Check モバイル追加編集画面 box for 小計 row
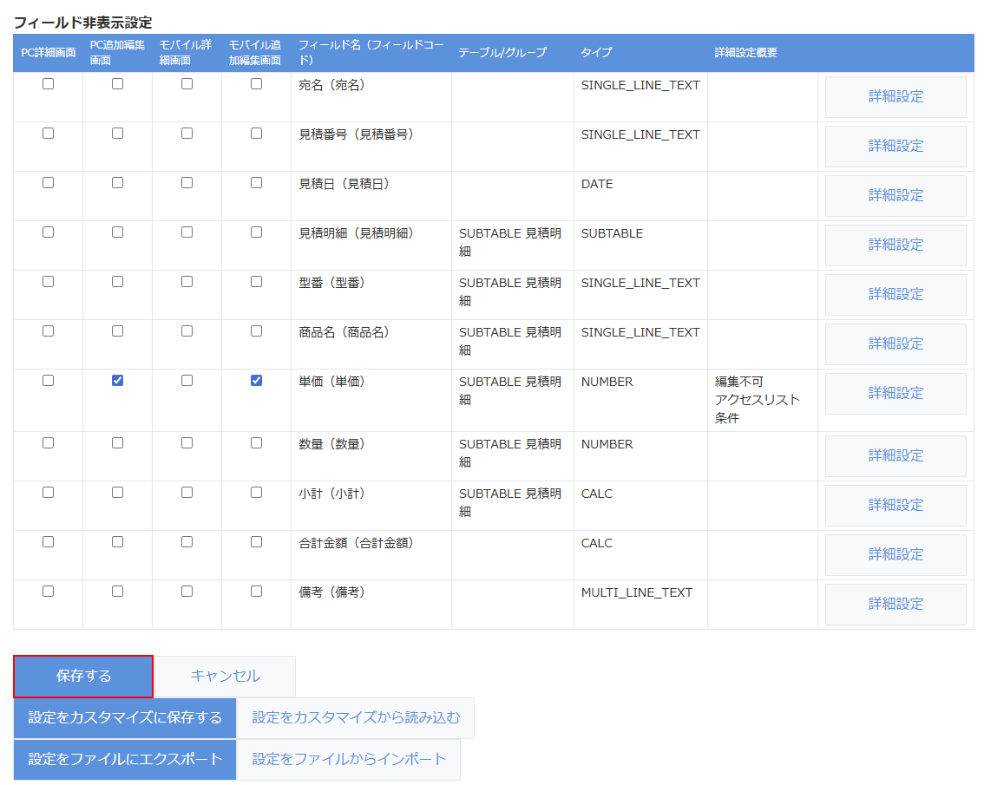 coord(256,493)
